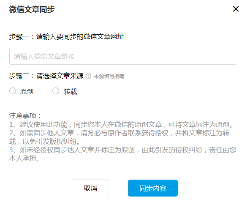Click the 转载 option label text
The image size is (250, 205).
70,91
